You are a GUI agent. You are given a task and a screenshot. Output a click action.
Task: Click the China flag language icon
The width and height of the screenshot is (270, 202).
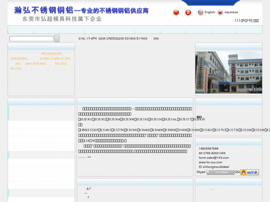tap(176, 12)
